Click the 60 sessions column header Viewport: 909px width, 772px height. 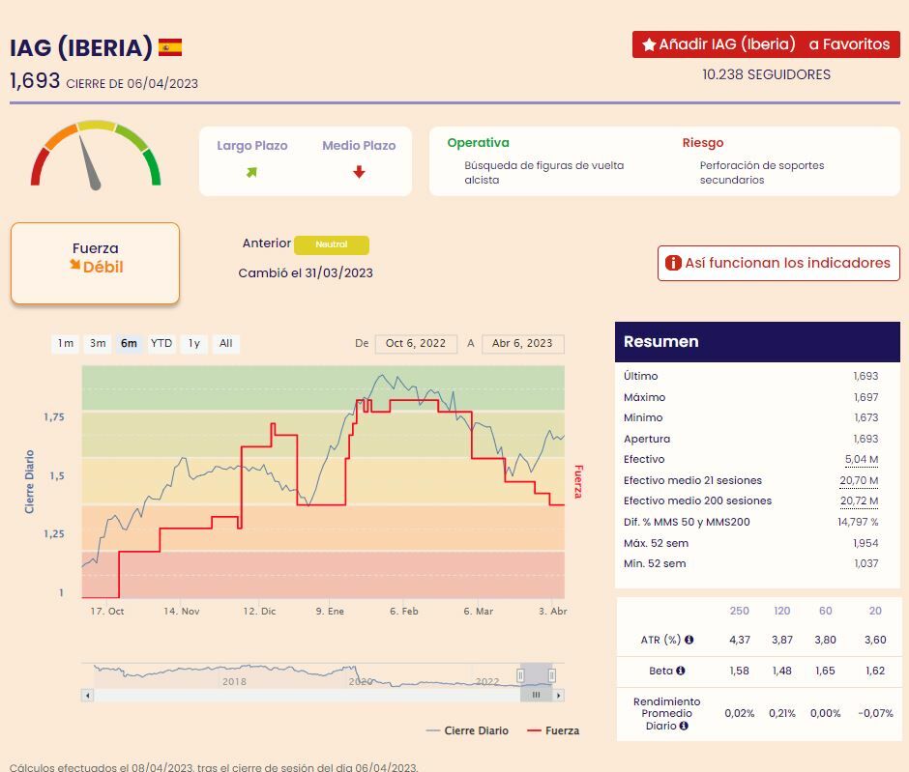click(x=826, y=611)
